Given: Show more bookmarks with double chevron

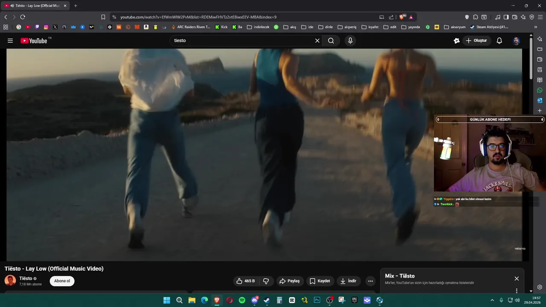Looking at the screenshot, I should (x=536, y=27).
